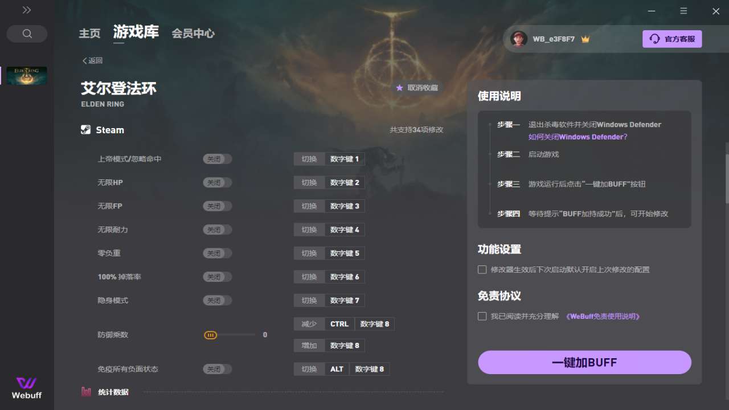
Task: Toggle 零负重 switch
Action: point(218,253)
